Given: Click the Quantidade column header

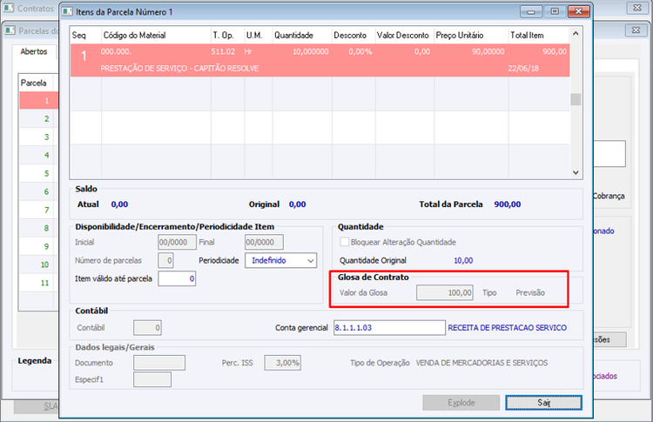Looking at the screenshot, I should coord(302,36).
